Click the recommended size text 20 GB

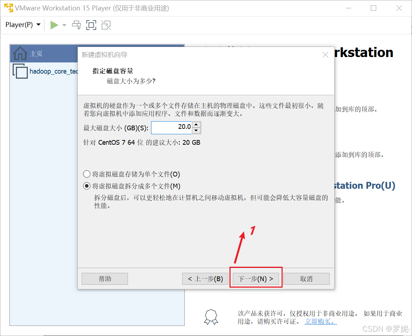click(191, 143)
